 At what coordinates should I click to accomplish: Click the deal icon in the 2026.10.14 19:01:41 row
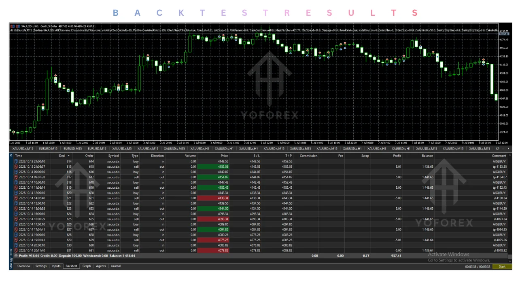click(16, 240)
